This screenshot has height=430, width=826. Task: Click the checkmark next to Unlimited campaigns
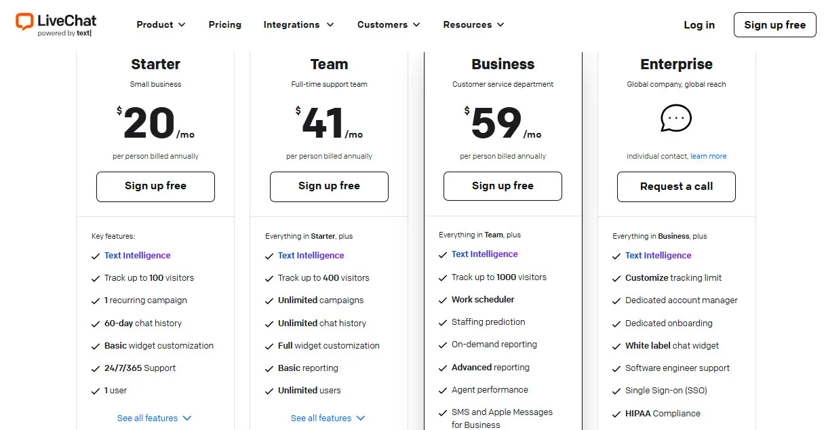[269, 300]
